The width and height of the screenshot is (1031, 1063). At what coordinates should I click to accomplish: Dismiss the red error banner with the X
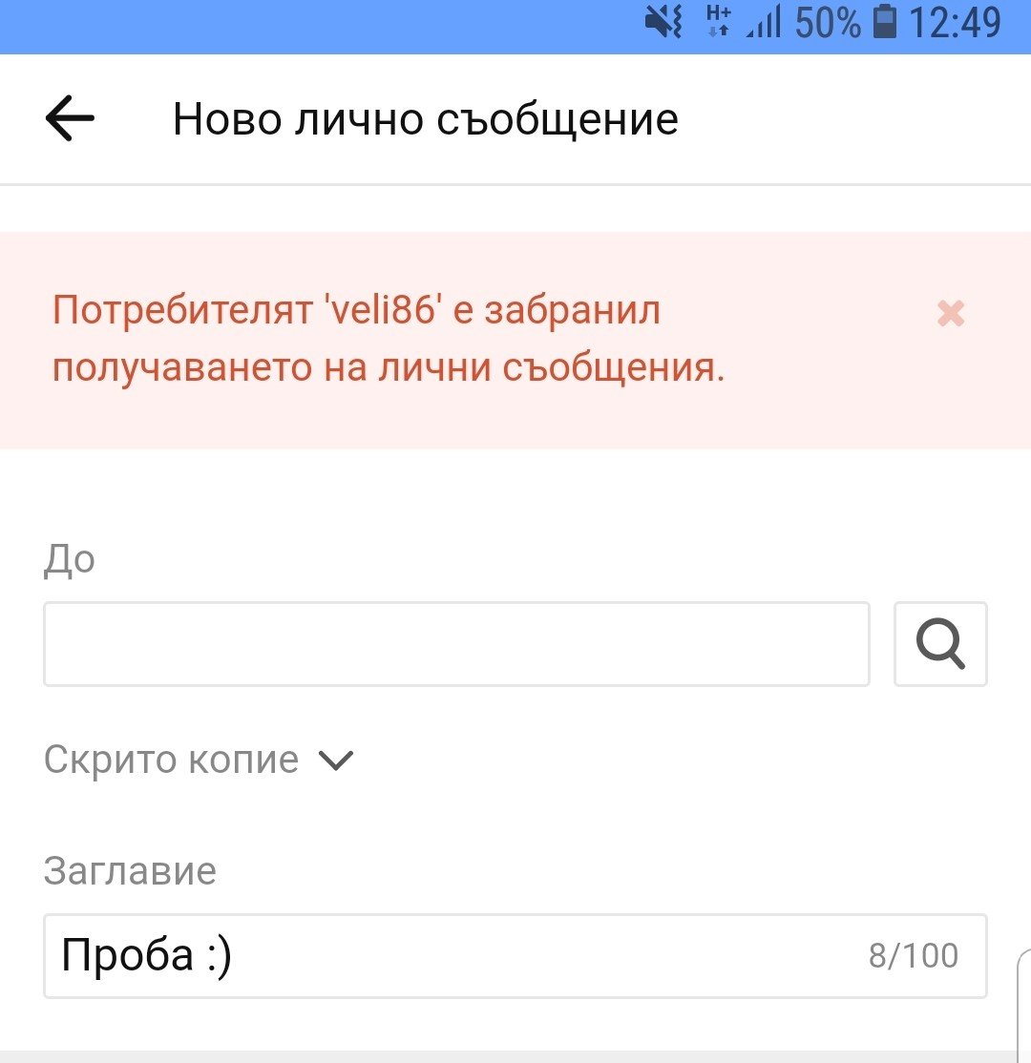[950, 313]
